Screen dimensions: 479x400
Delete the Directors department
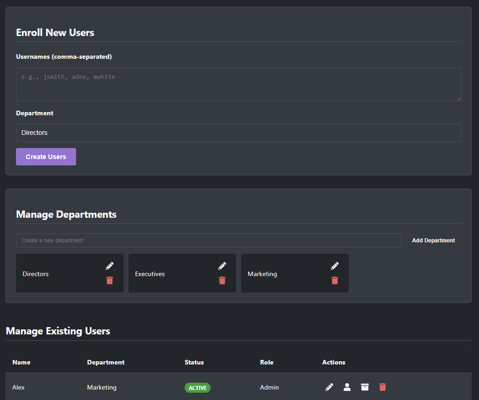[110, 280]
